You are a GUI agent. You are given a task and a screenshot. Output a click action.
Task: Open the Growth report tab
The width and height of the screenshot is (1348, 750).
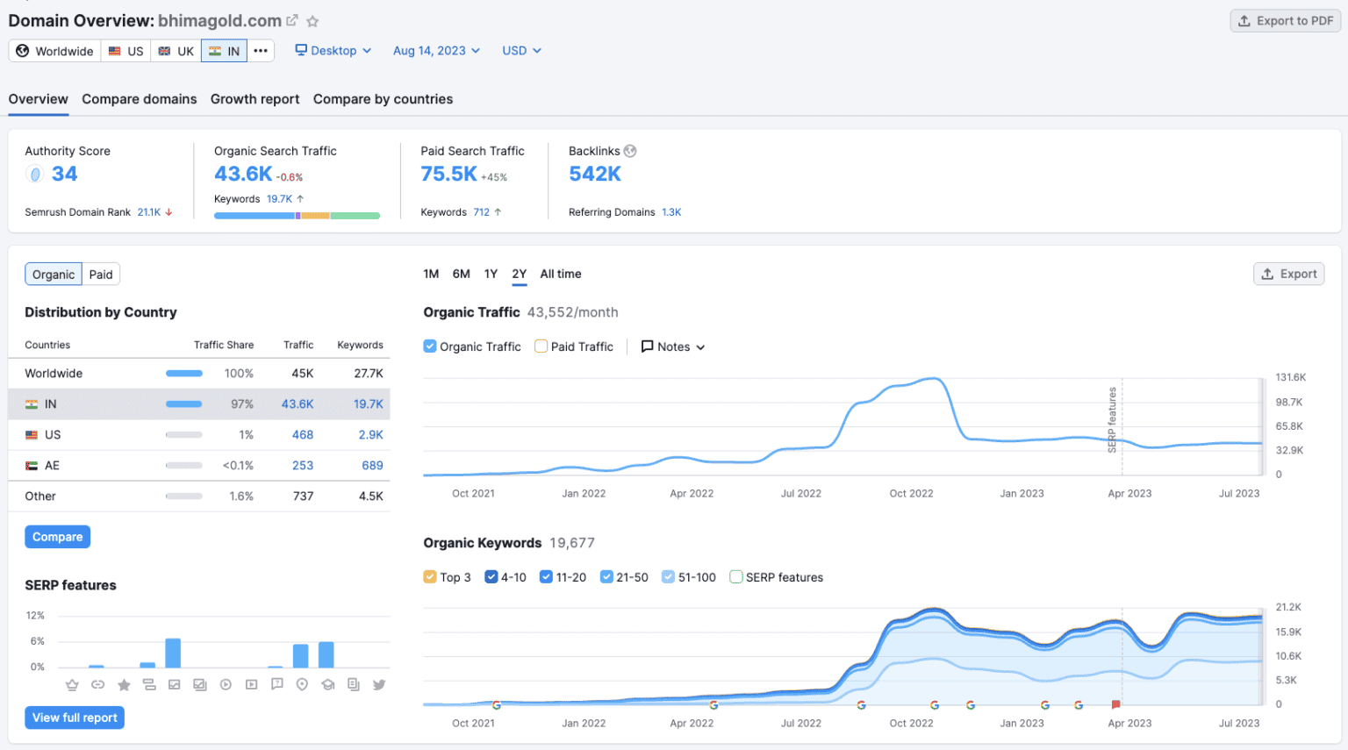(255, 99)
